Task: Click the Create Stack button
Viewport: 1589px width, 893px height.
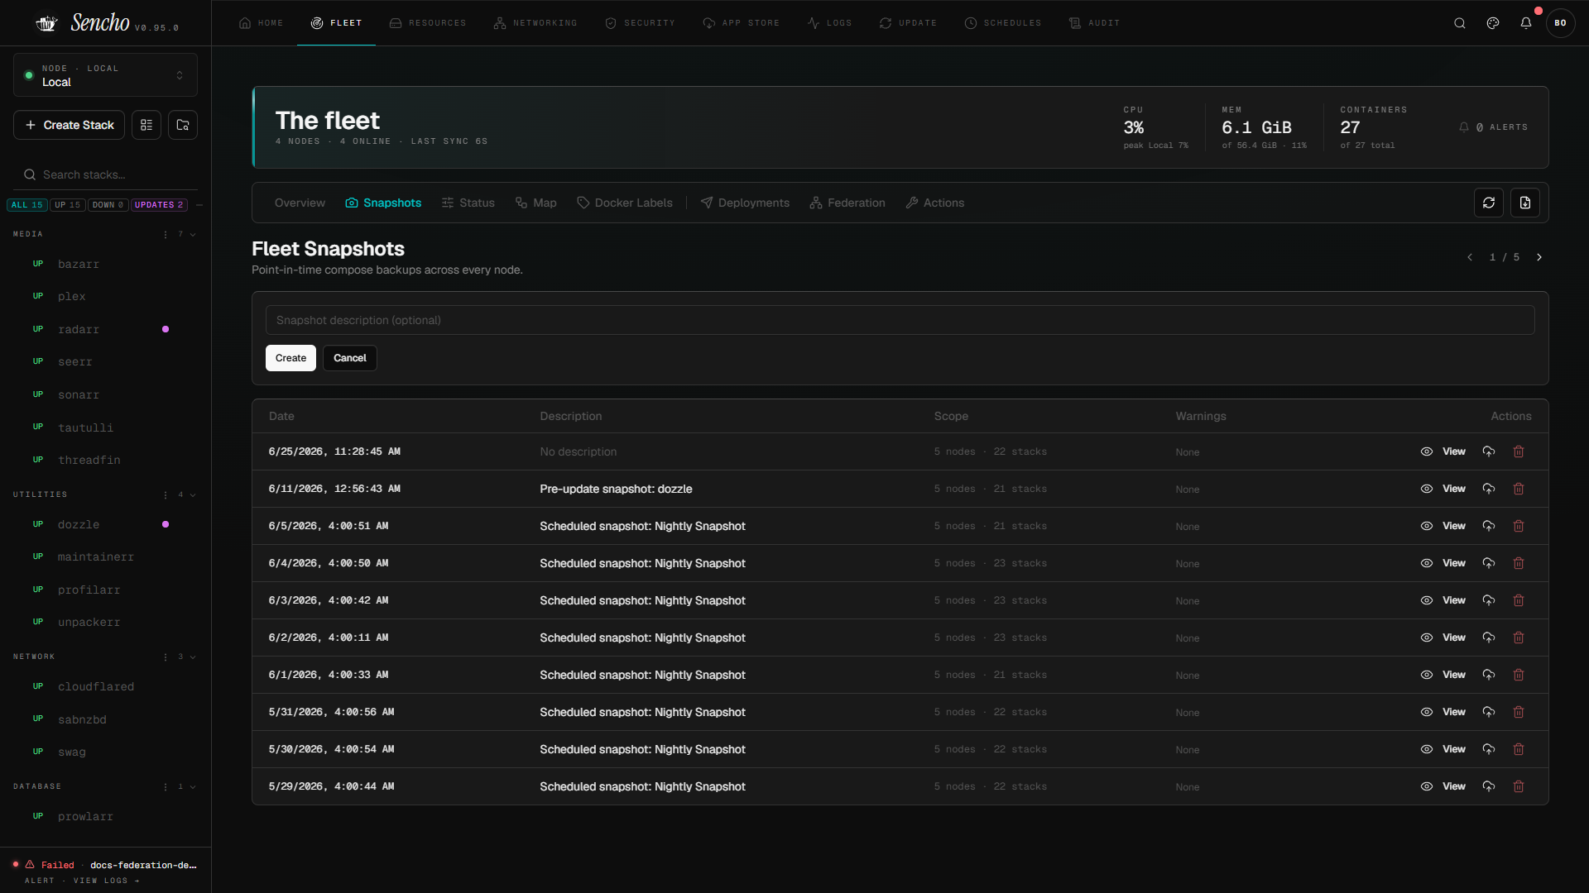Action: pyautogui.click(x=70, y=125)
